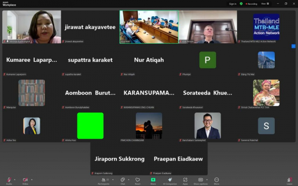This screenshot has height=186, width=298.
Task: Expand the audio options arrow
Action: (x=15, y=179)
